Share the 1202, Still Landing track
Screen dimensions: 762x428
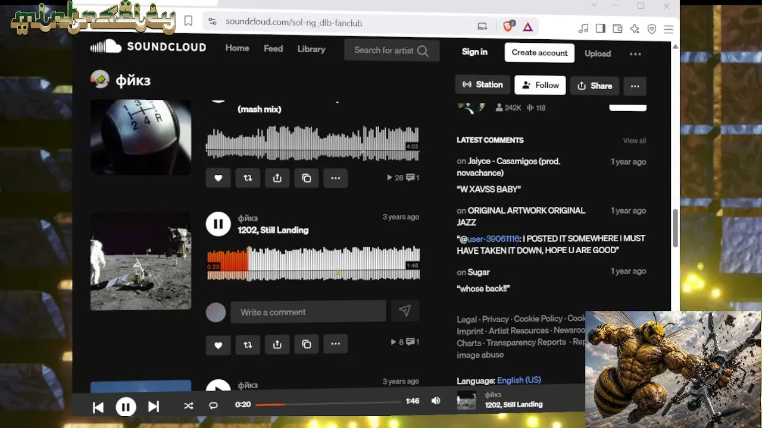click(x=277, y=344)
